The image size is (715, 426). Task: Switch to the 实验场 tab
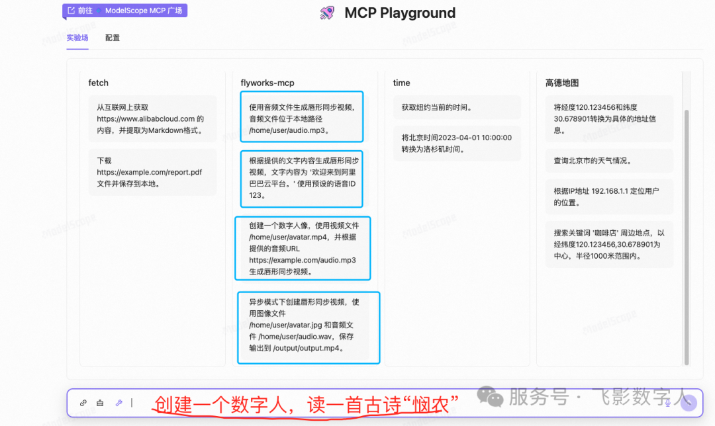pyautogui.click(x=77, y=38)
